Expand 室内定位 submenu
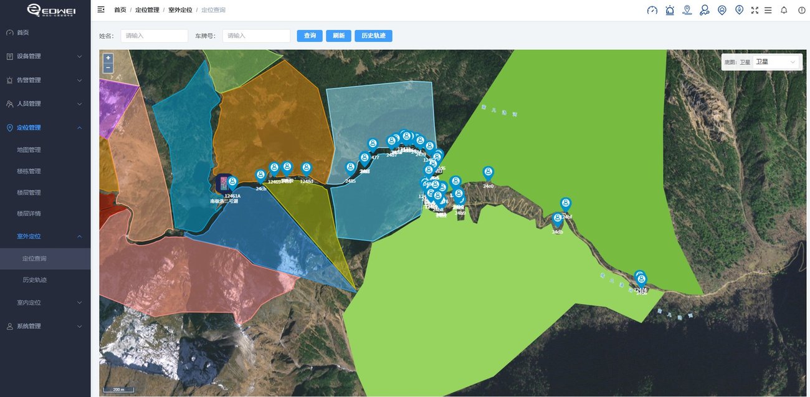The image size is (810, 397). (45, 302)
